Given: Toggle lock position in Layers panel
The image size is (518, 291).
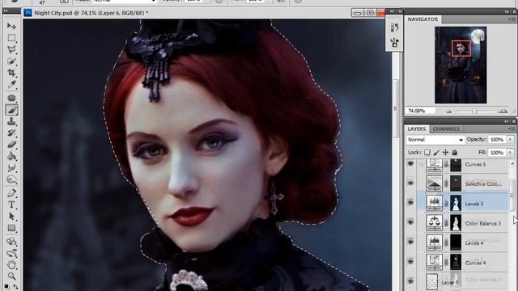Looking at the screenshot, I should 445,153.
